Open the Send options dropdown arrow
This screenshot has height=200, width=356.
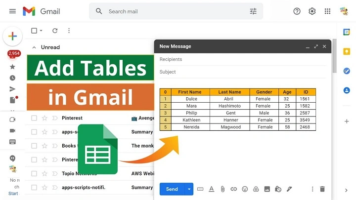[x=189, y=189]
